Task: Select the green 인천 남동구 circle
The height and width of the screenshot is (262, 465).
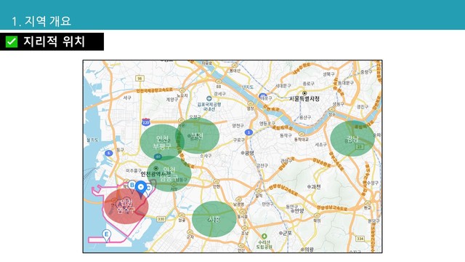Action: tap(169, 174)
